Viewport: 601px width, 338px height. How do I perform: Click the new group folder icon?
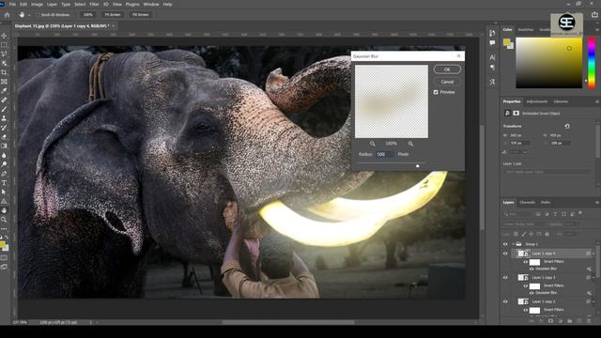pos(569,321)
